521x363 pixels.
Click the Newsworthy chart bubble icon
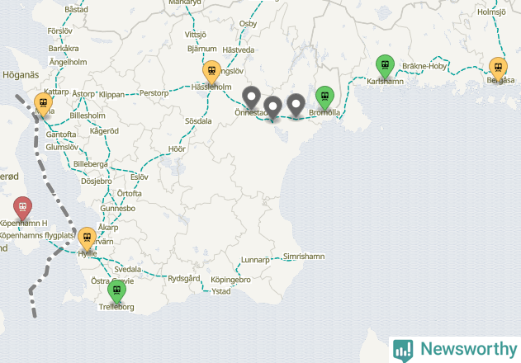[x=403, y=351]
